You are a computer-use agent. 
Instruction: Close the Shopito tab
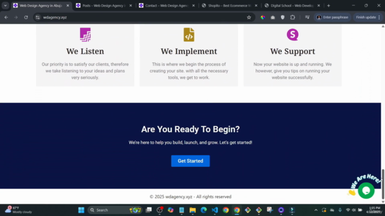pyautogui.click(x=256, y=5)
